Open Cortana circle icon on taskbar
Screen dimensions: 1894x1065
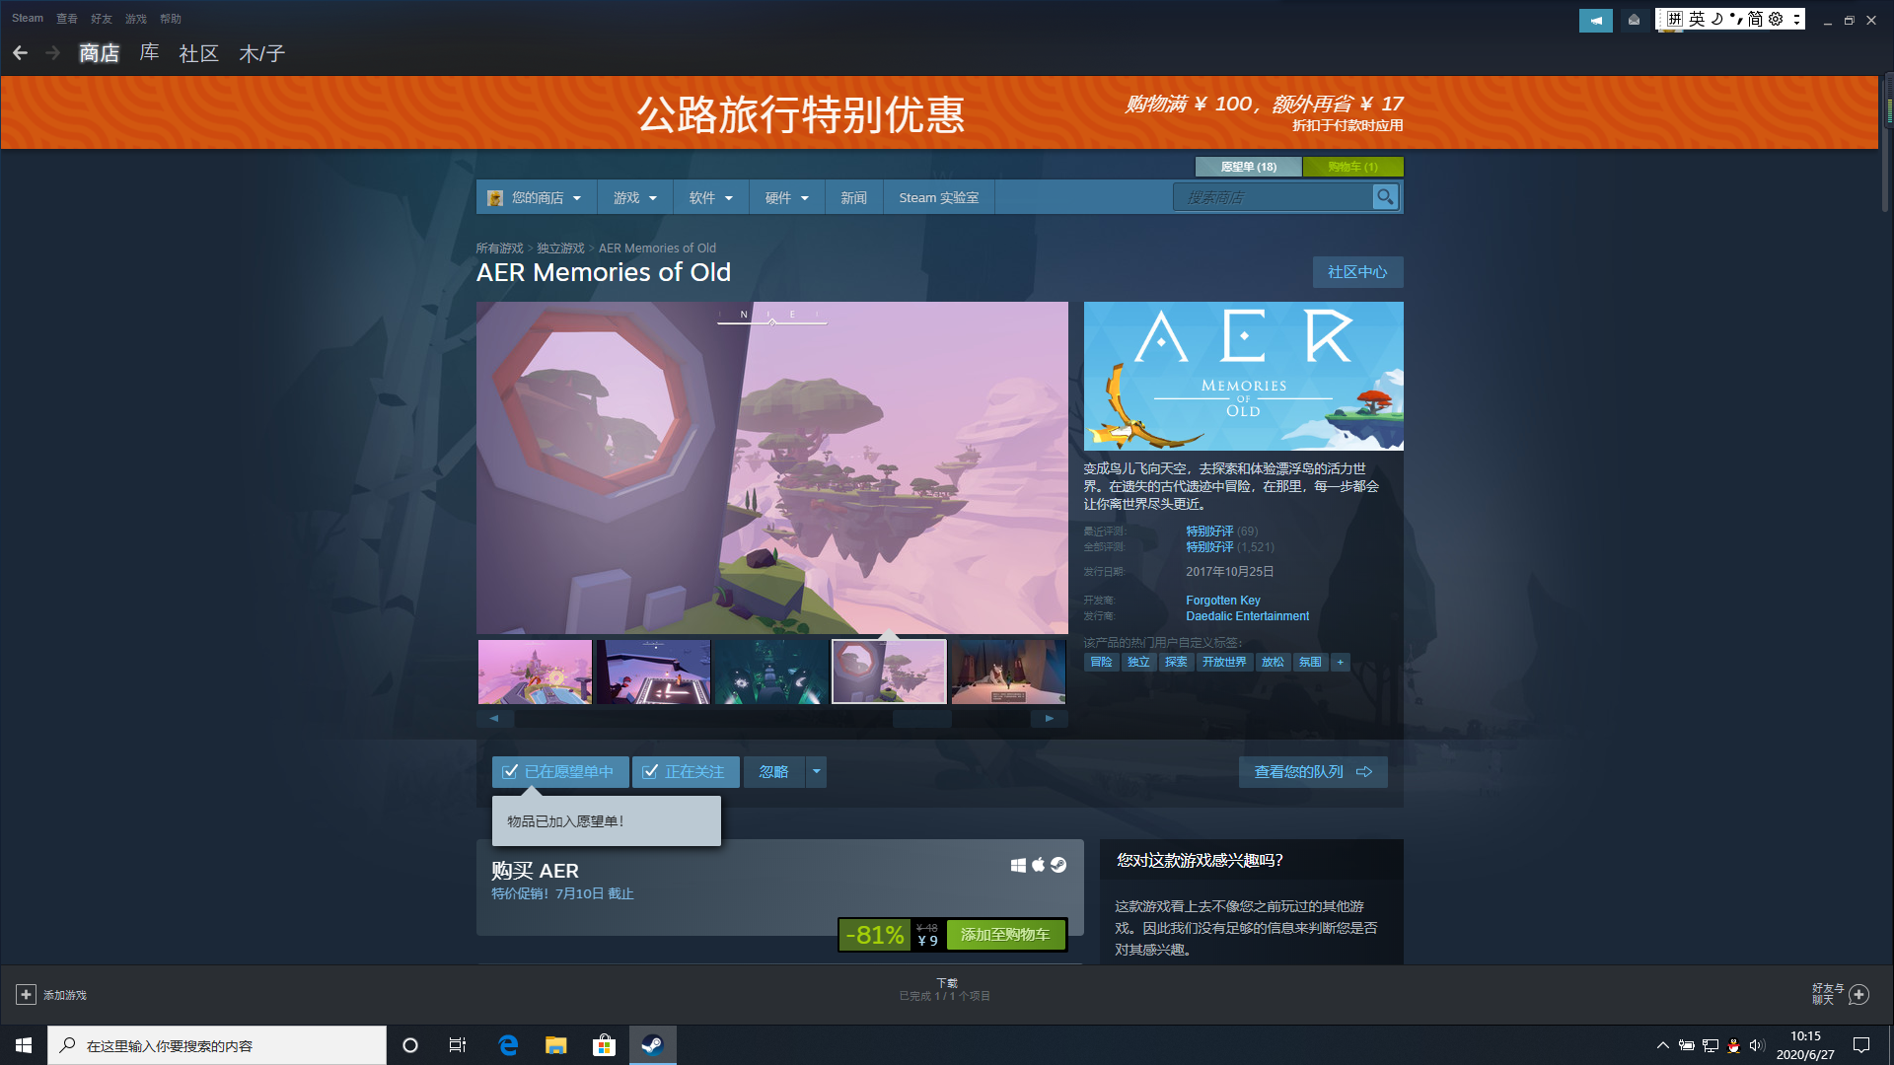point(410,1045)
